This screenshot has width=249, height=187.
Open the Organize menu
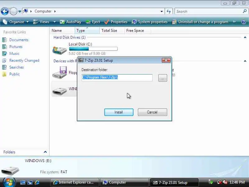(16, 22)
